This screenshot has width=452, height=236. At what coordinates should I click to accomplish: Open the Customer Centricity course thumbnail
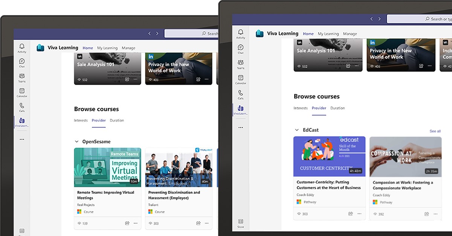329,156
